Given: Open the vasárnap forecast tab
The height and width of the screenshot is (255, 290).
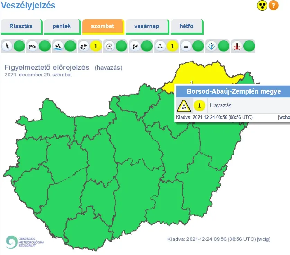Looking at the screenshot, I should coord(147,26).
